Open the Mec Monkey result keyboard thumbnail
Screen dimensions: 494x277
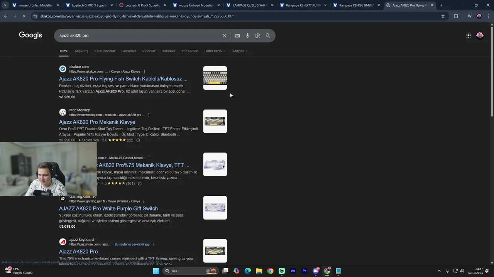coord(215,121)
